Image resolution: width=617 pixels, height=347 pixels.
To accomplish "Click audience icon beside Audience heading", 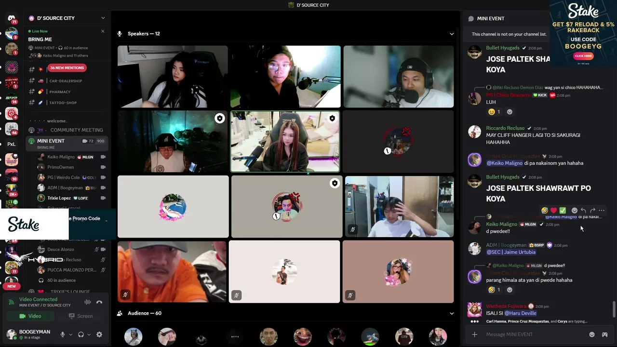I will pos(120,313).
